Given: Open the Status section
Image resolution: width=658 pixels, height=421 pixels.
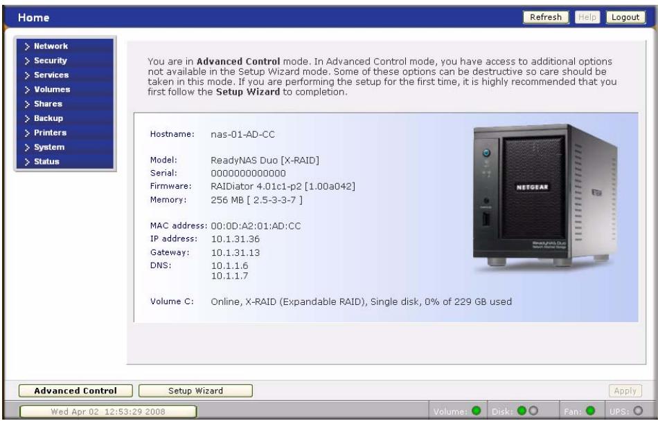Looking at the screenshot, I should [46, 162].
